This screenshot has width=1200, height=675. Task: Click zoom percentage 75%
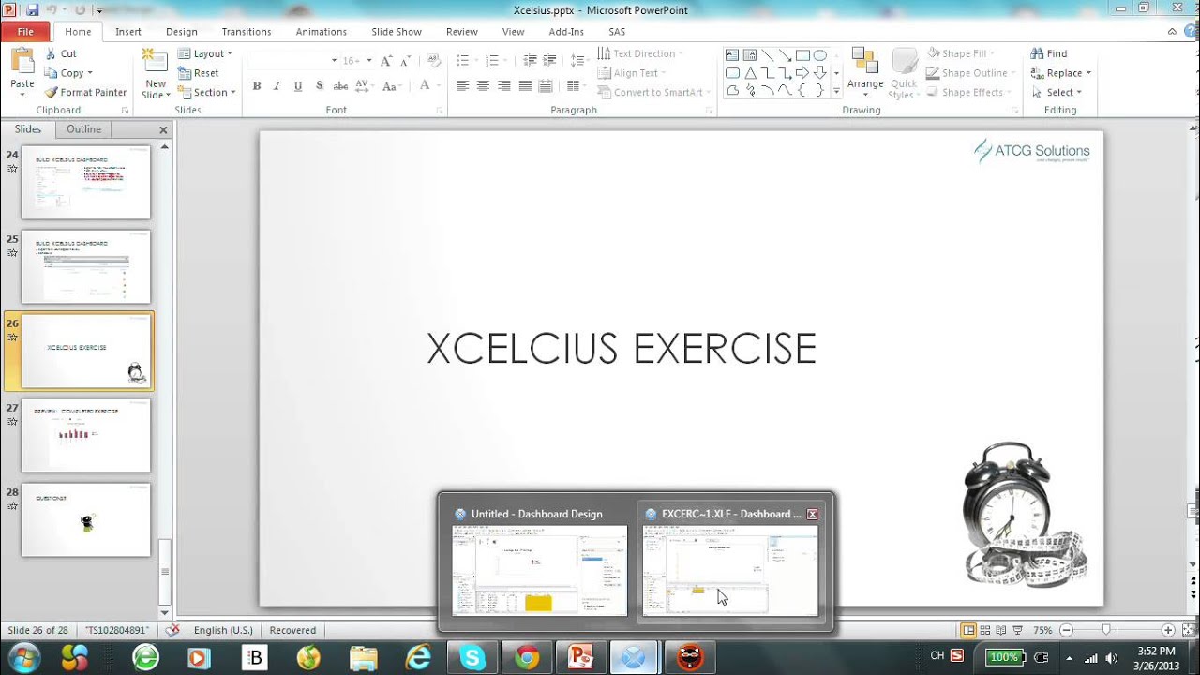coord(1042,630)
